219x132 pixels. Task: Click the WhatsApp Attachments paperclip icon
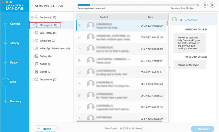click(x=36, y=48)
